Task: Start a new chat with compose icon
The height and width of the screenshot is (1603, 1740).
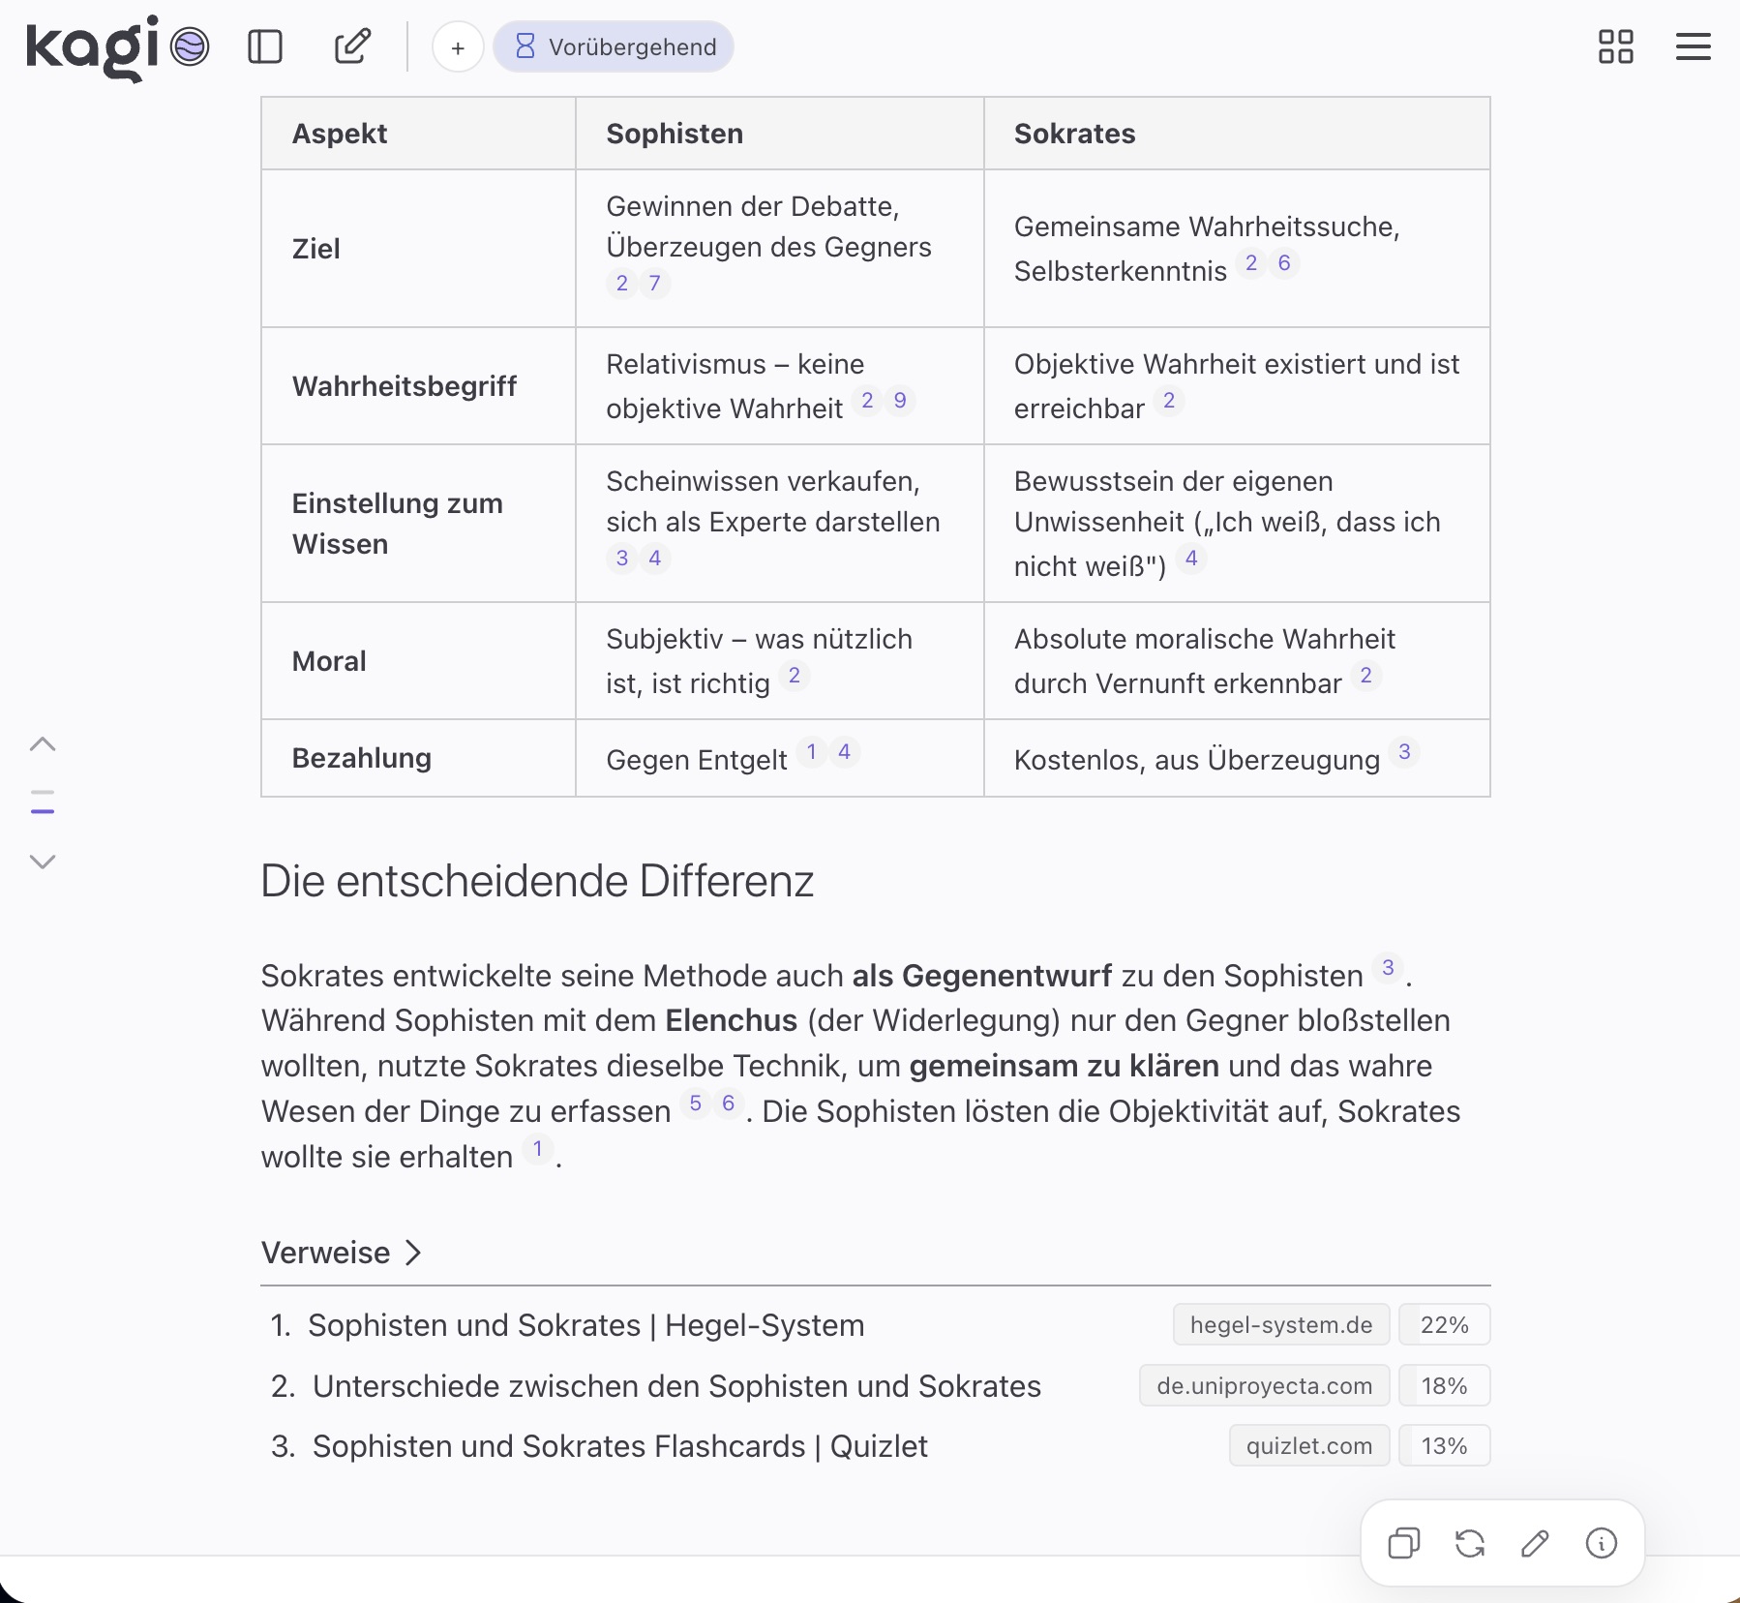Action: [x=352, y=46]
